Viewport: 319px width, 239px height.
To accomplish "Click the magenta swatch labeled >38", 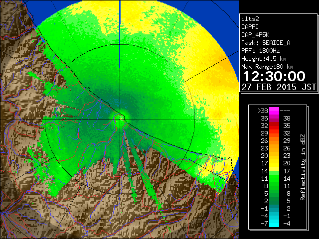I will [274, 111].
